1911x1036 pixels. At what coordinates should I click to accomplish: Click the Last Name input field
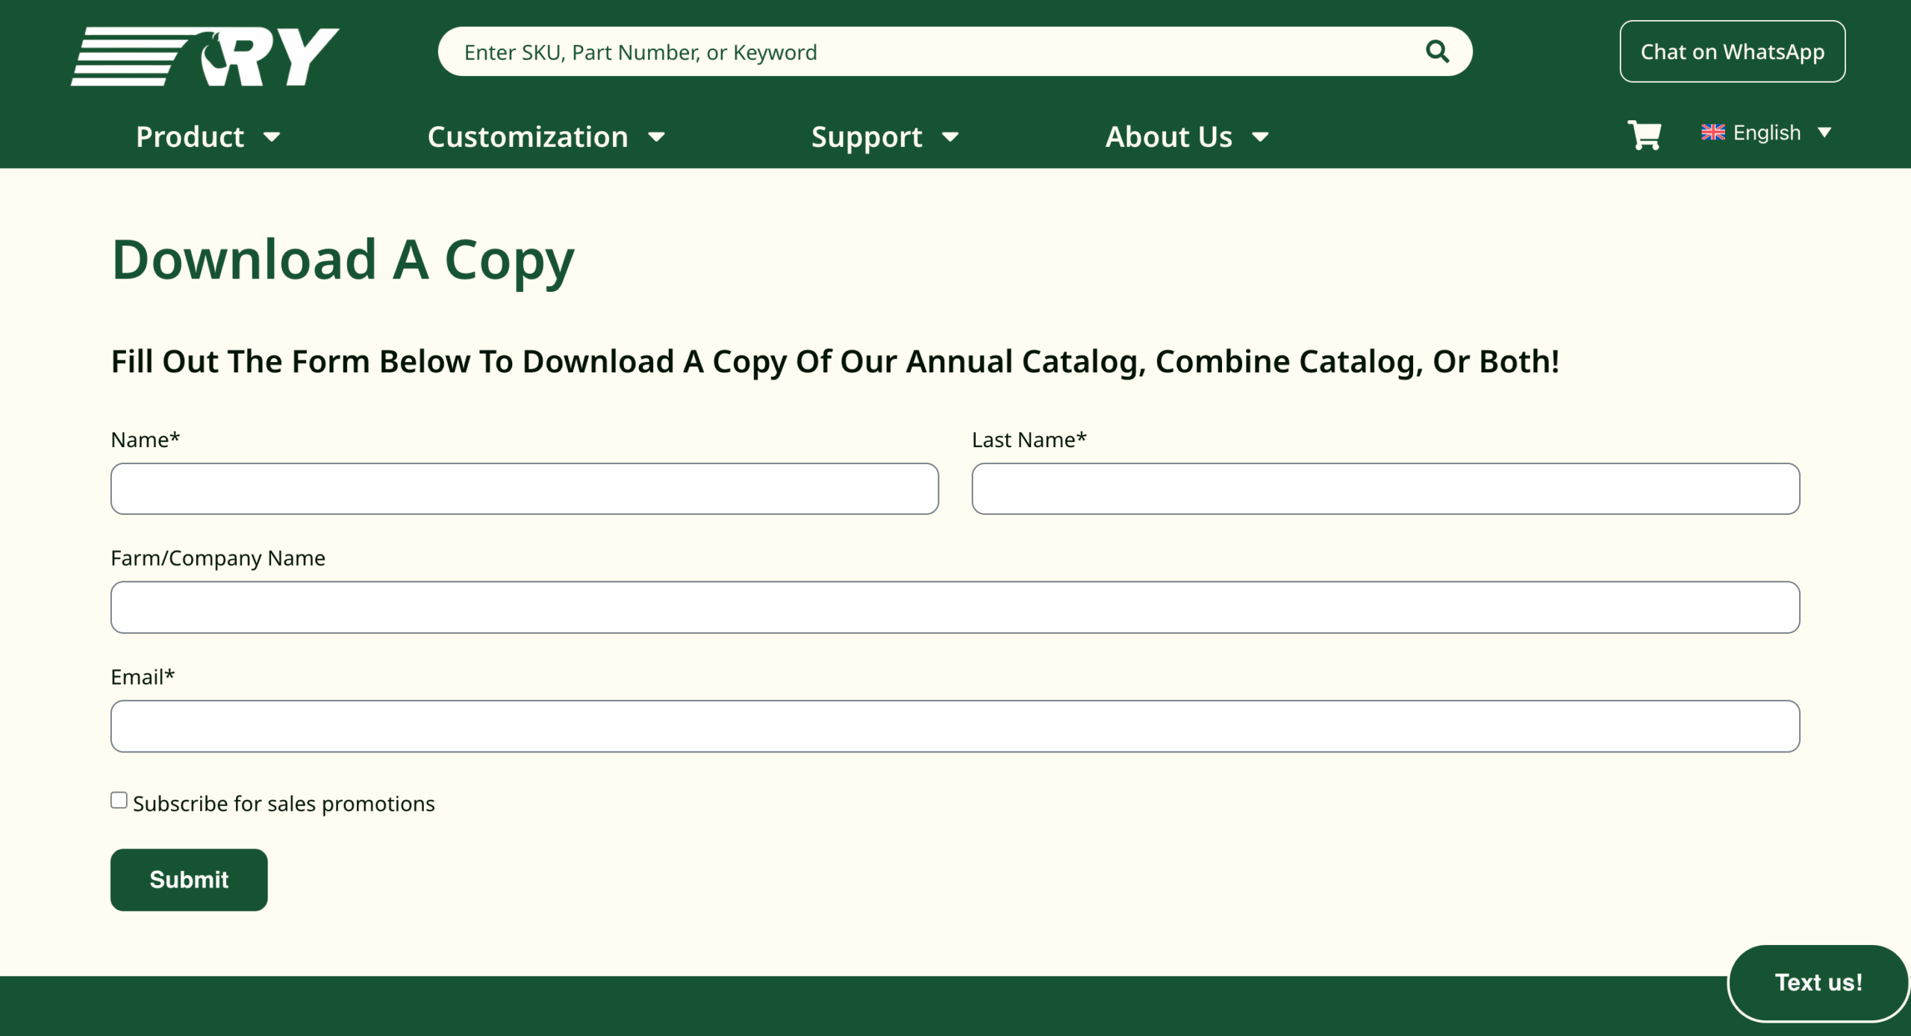pyautogui.click(x=1385, y=489)
